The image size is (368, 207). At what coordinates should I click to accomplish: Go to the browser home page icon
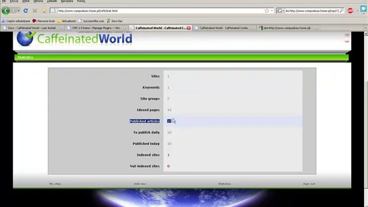44,11
